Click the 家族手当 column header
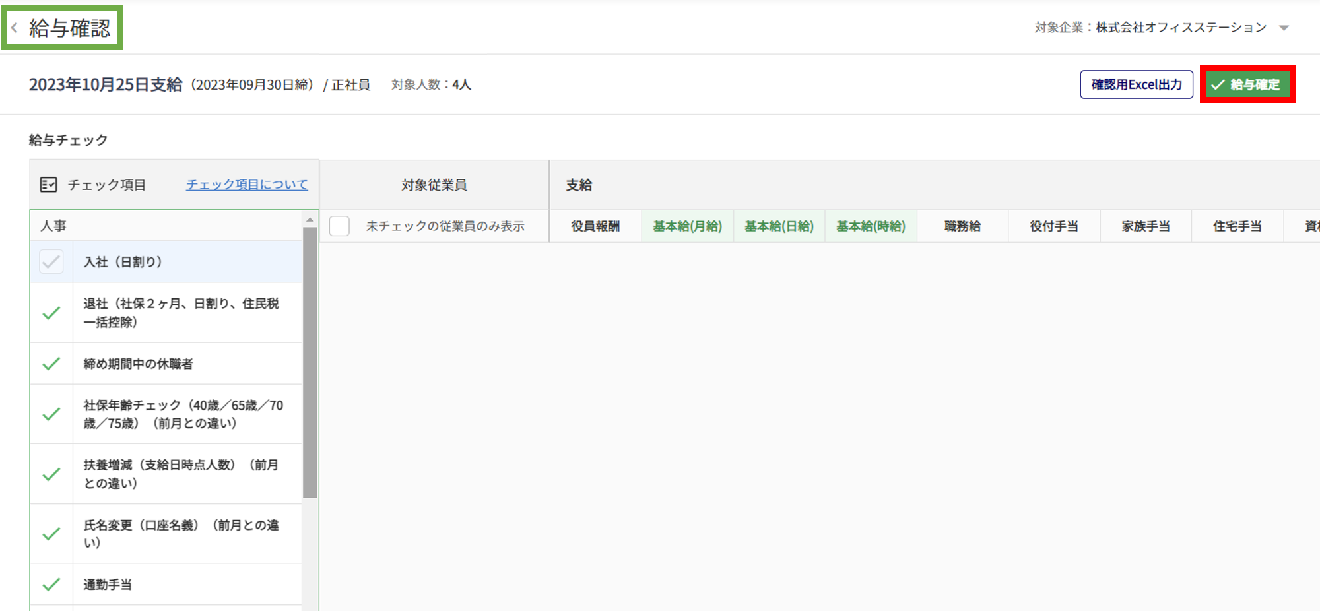 1146,226
